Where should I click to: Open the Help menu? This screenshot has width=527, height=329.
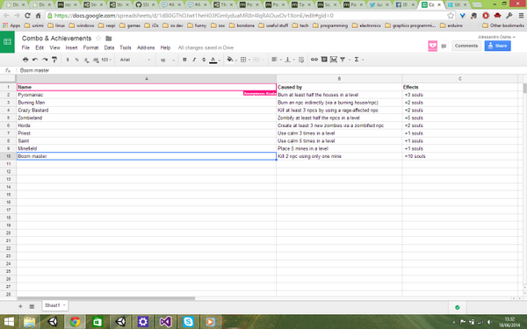pos(165,47)
